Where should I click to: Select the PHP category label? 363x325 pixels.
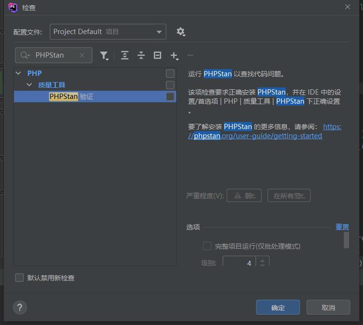(x=35, y=73)
